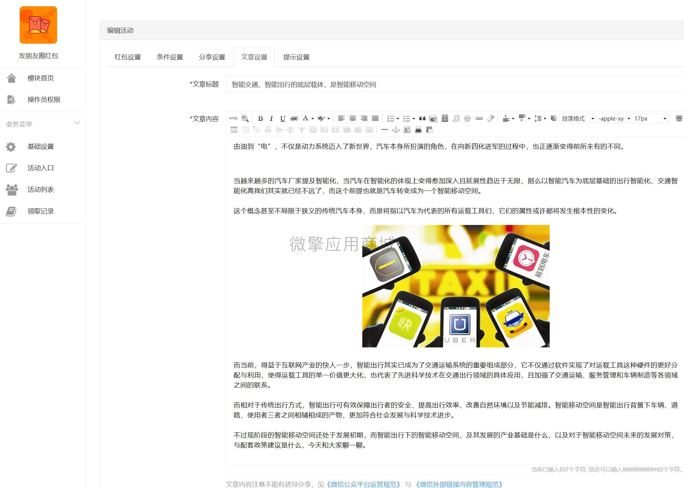The height and width of the screenshot is (488, 684).
Task: Select the taxi apps image in article
Action: (456, 286)
